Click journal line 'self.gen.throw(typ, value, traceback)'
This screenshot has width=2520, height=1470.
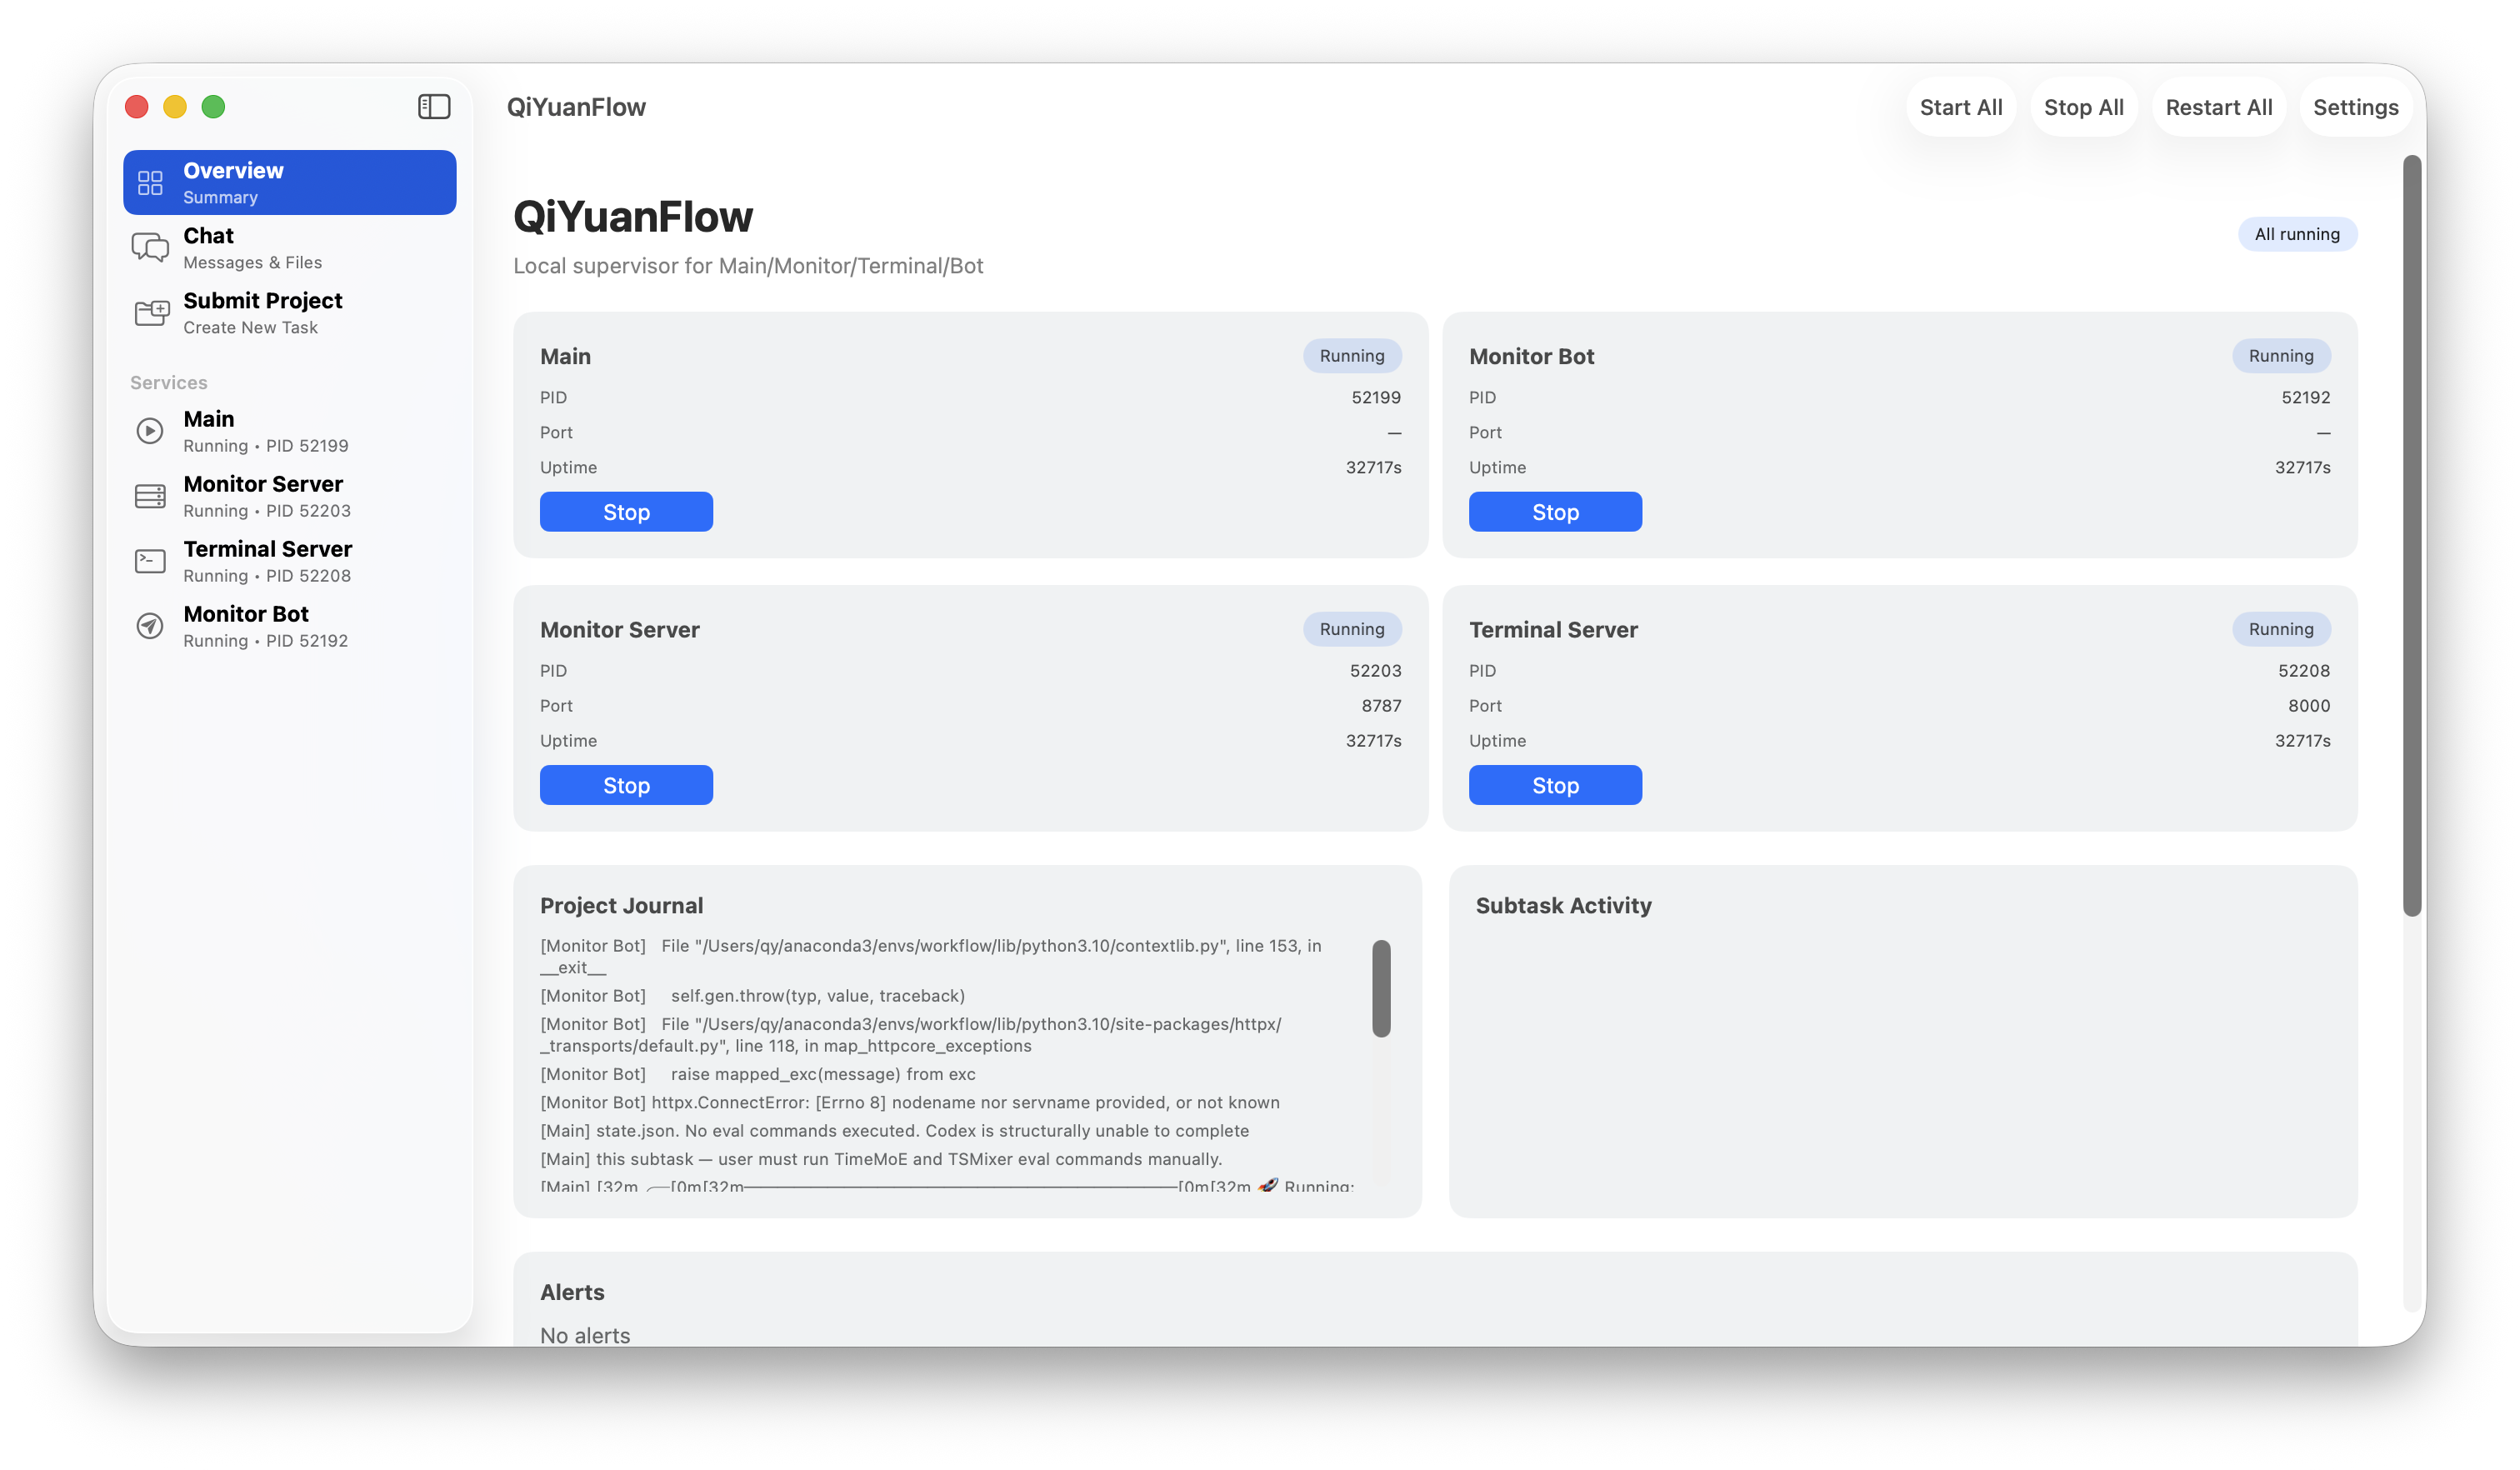753,995
